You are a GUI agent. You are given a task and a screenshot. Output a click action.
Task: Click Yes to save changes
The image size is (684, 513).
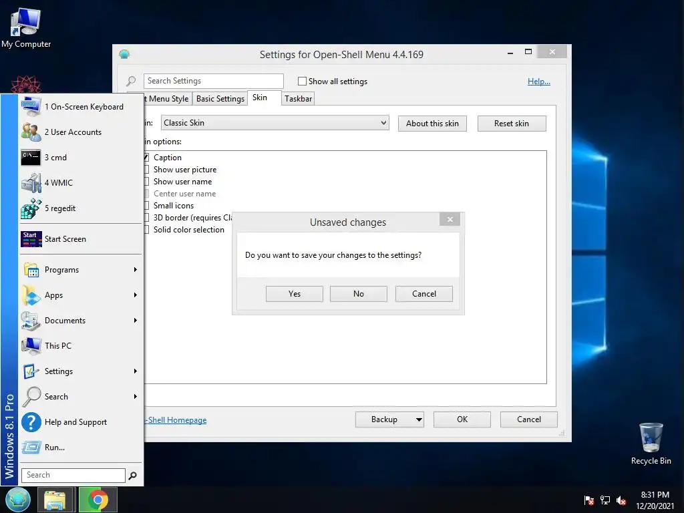point(295,294)
